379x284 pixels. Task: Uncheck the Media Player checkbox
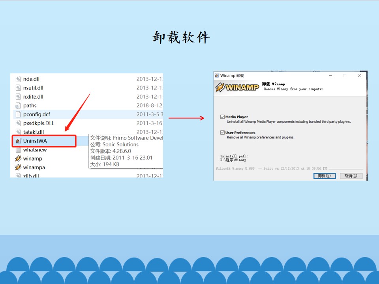(x=222, y=117)
